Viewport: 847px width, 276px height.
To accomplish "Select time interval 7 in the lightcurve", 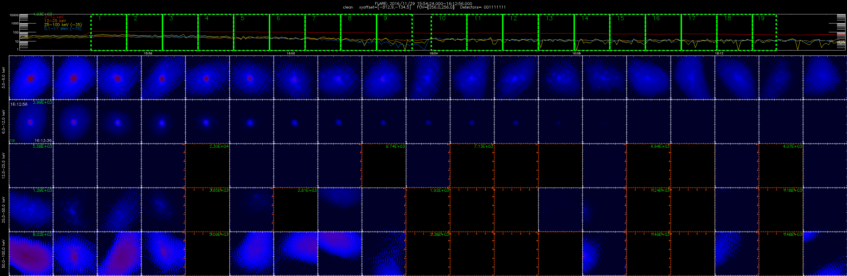I will coord(323,33).
